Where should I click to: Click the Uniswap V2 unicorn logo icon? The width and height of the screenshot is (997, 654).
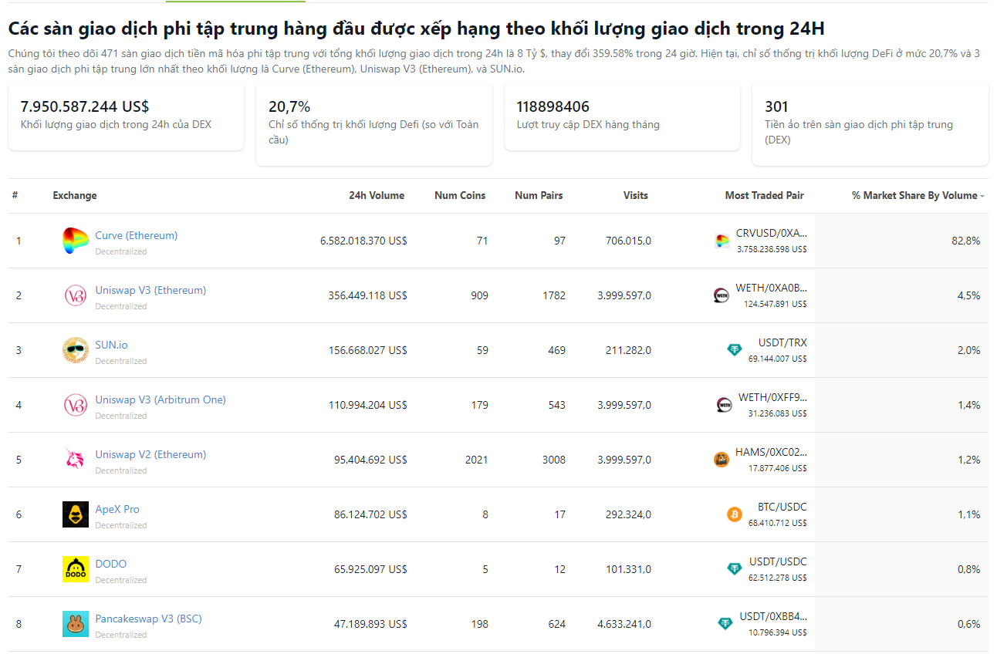[76, 460]
